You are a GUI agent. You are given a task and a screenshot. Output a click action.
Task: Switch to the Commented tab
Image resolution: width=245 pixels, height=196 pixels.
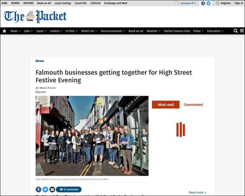193,105
